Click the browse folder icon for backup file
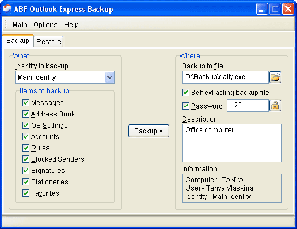Image resolution: width=297 pixels, height=229 pixels. [275, 77]
